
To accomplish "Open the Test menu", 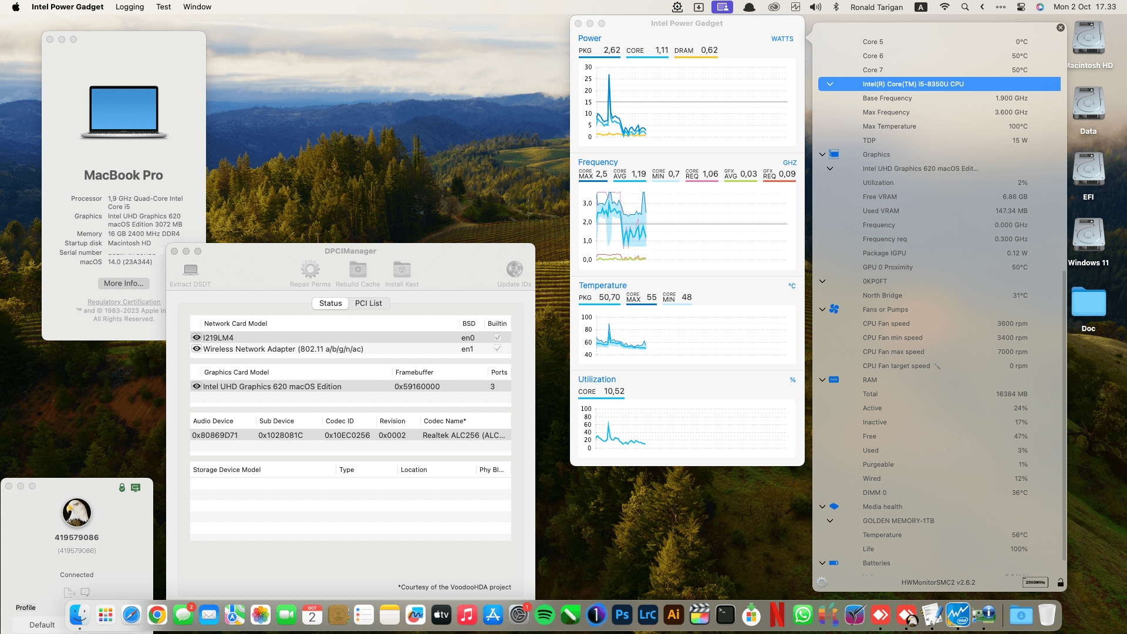I will pyautogui.click(x=164, y=7).
